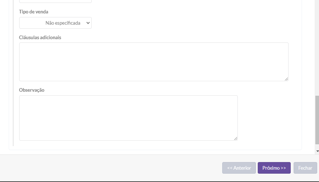Screen dimensions: 319x182
Task: Click resize grip of Cláusulas adicionais box
Action: click(x=286, y=79)
